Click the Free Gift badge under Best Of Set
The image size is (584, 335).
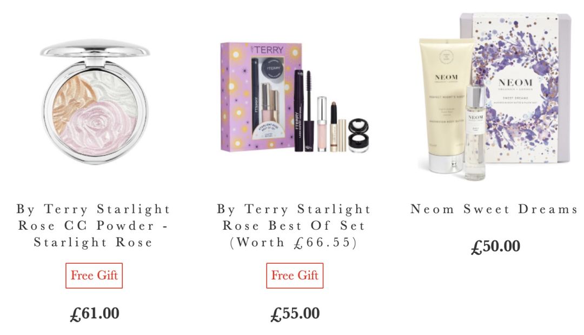(x=295, y=276)
